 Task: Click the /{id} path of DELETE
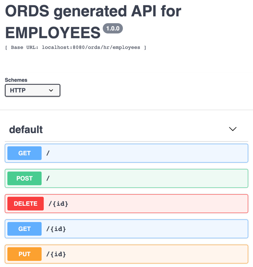tap(58, 204)
